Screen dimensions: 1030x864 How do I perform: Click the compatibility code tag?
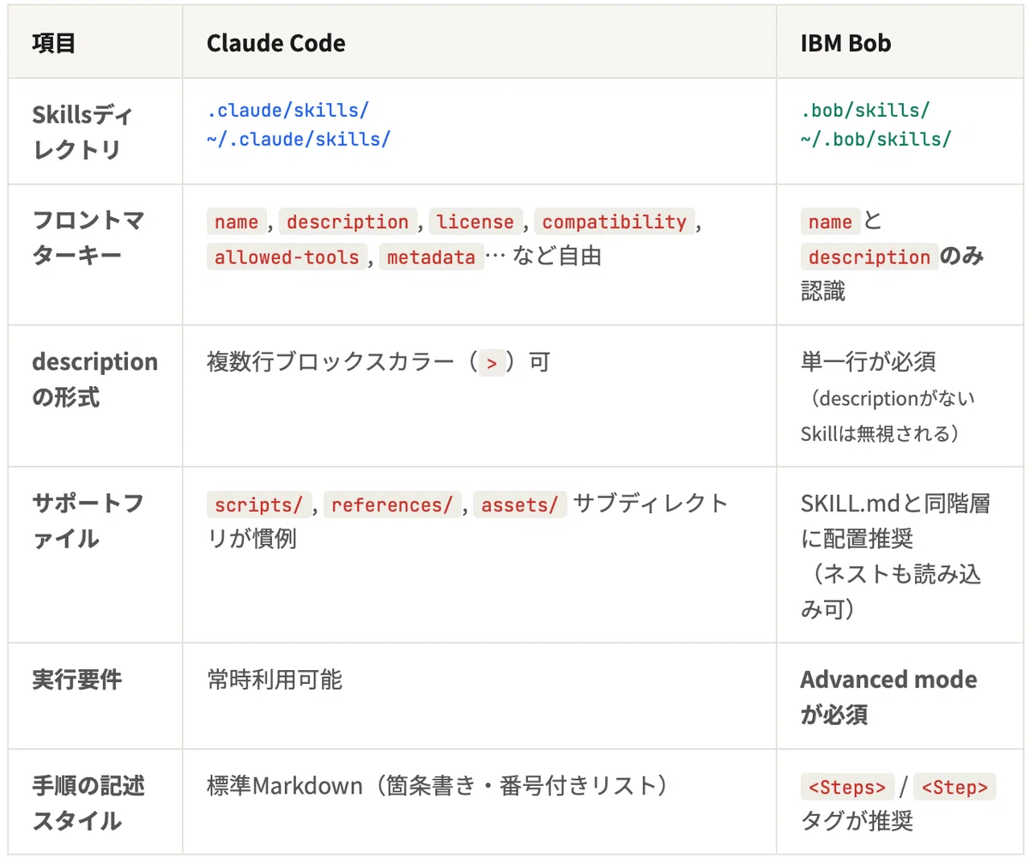614,222
